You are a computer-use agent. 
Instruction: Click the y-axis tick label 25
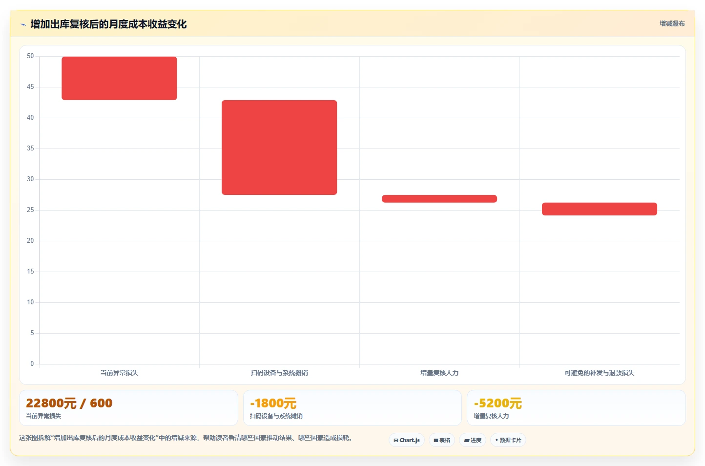30,210
